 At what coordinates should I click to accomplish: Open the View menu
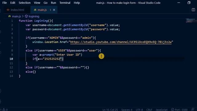click(x=37, y=3)
